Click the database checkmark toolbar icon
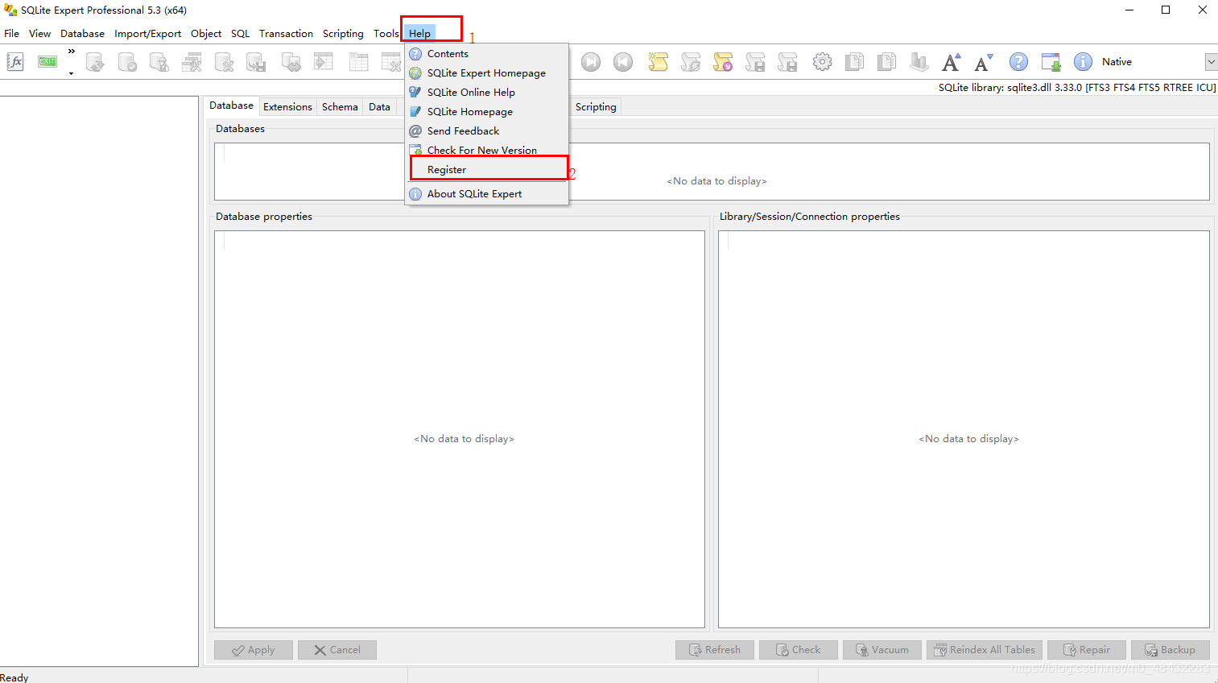Viewport: 1218px width, 683px height. [127, 62]
